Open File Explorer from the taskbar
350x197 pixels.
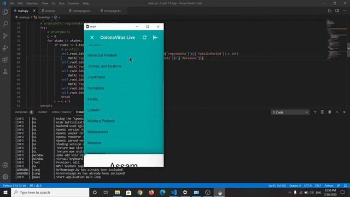point(117,192)
